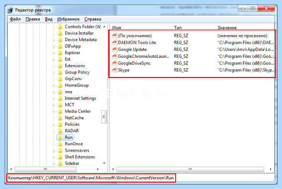The height and width of the screenshot is (189, 282).
Task: Click the tree pane scroll up arrow
Action: [104, 27]
